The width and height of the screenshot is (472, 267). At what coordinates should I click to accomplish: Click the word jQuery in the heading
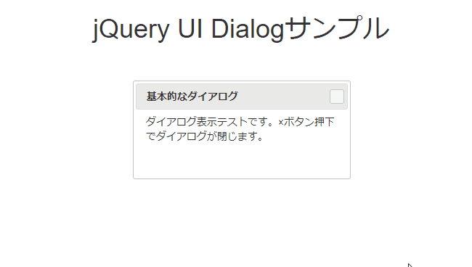(131, 30)
